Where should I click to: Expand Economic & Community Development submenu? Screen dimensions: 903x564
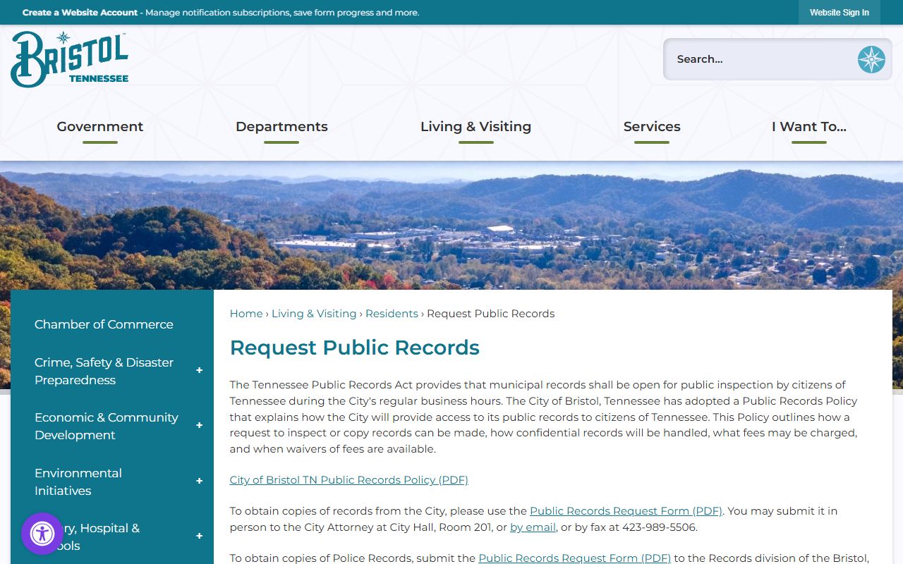pos(199,426)
